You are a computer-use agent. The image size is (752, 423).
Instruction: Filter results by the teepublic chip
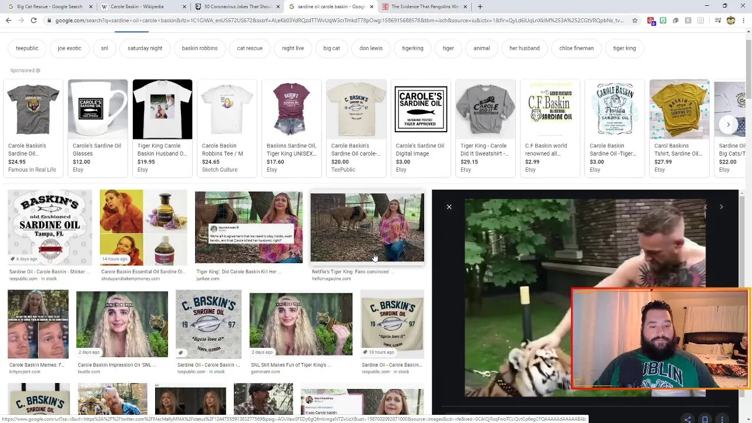(x=27, y=48)
